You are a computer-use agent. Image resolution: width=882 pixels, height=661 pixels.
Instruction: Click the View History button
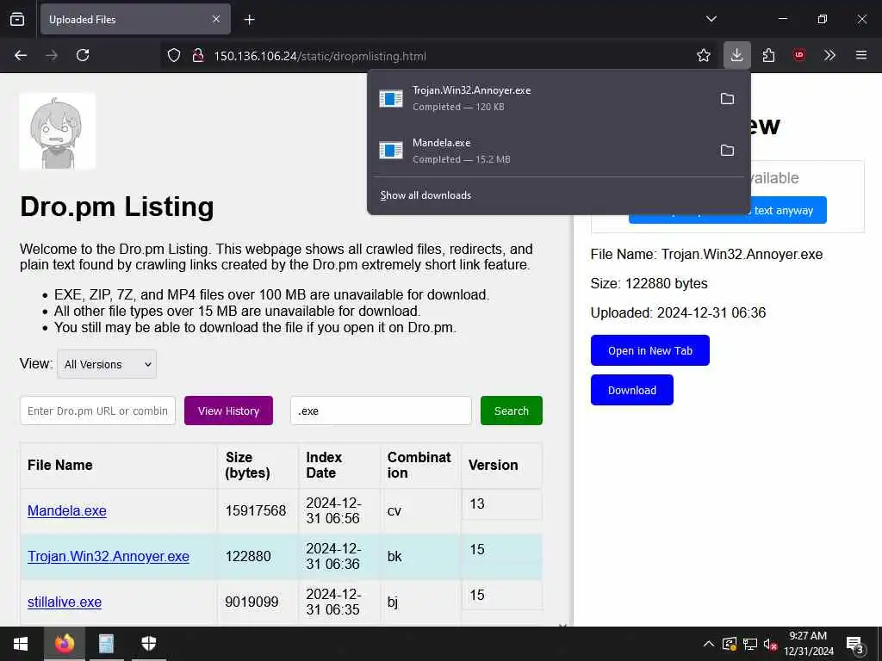click(x=228, y=411)
